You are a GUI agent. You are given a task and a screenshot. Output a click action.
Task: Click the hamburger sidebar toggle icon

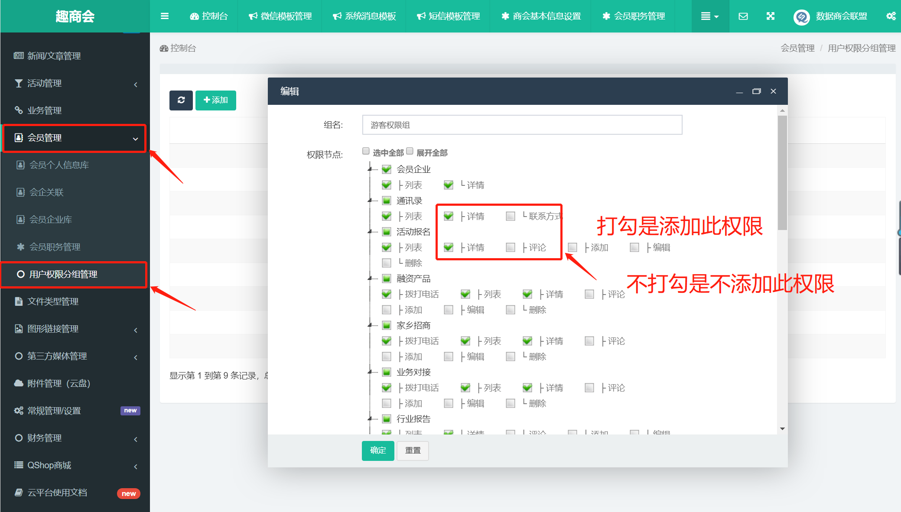[x=164, y=16]
